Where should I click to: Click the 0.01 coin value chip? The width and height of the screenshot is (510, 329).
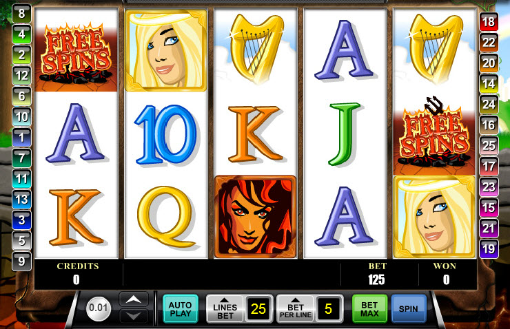(99, 308)
